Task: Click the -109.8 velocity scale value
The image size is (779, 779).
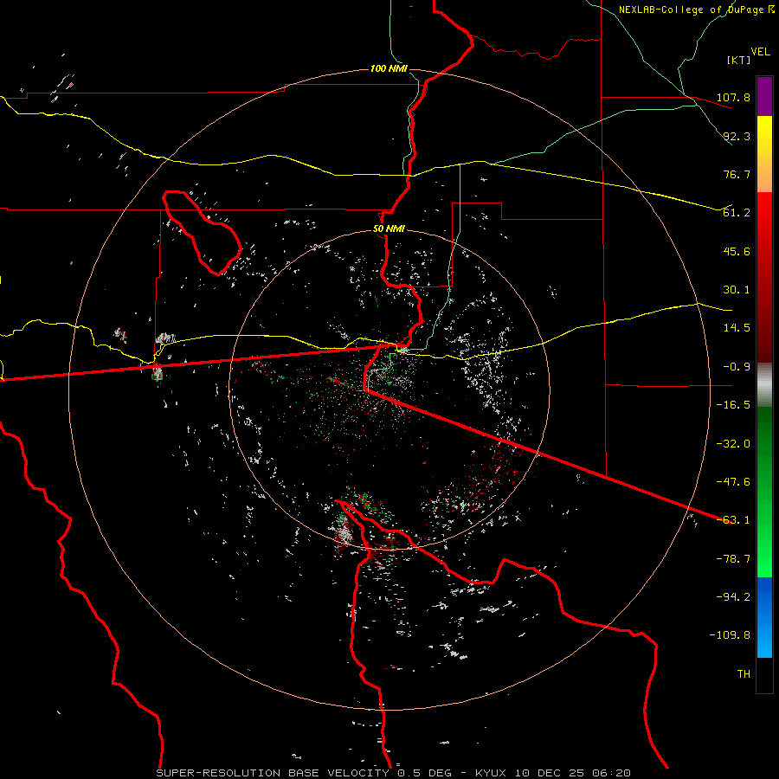Action: [731, 635]
